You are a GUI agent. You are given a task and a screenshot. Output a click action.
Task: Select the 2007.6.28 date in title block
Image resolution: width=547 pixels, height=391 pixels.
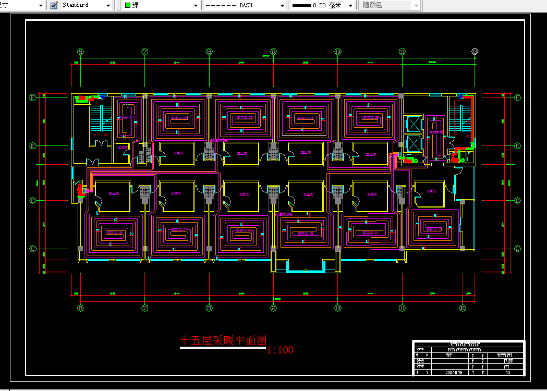click(x=454, y=373)
